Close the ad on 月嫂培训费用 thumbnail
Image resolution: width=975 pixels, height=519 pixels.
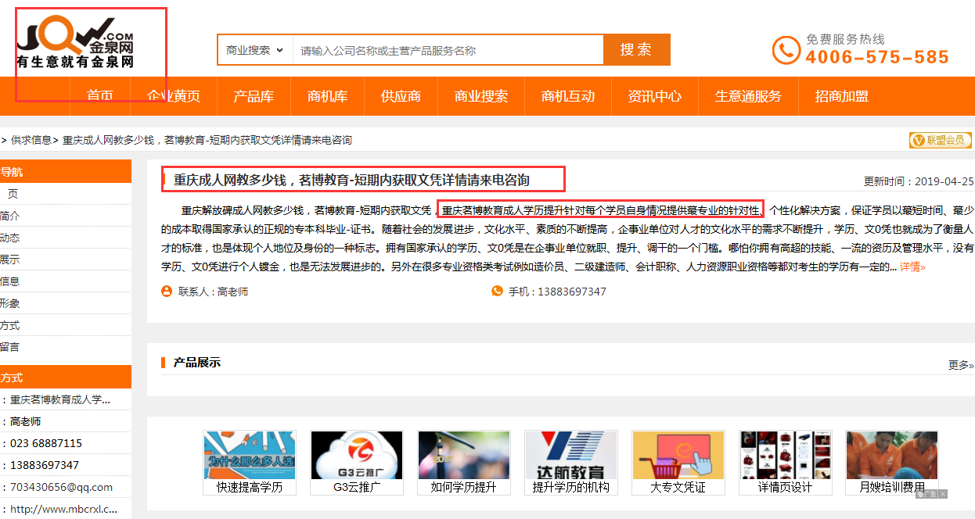tap(943, 493)
